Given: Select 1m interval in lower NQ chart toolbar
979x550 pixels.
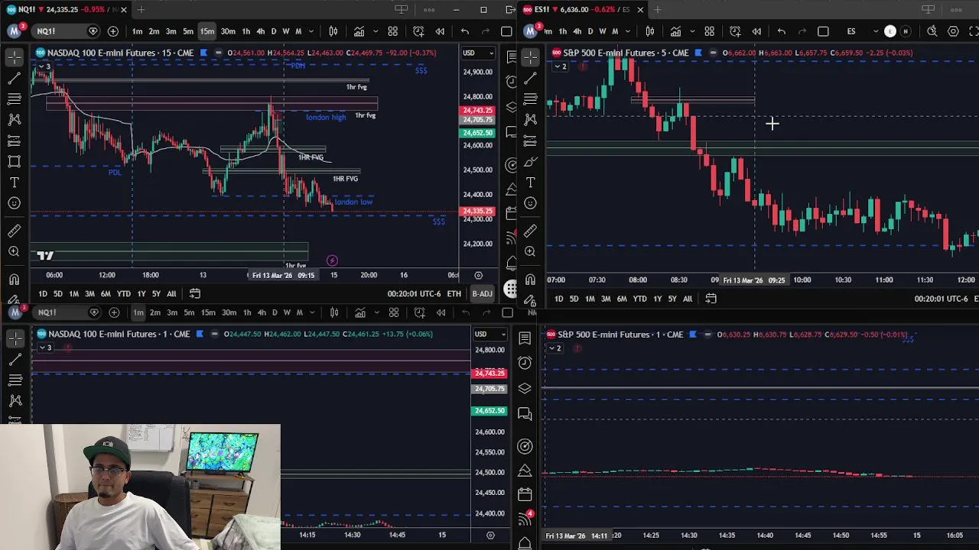Looking at the screenshot, I should click(138, 312).
